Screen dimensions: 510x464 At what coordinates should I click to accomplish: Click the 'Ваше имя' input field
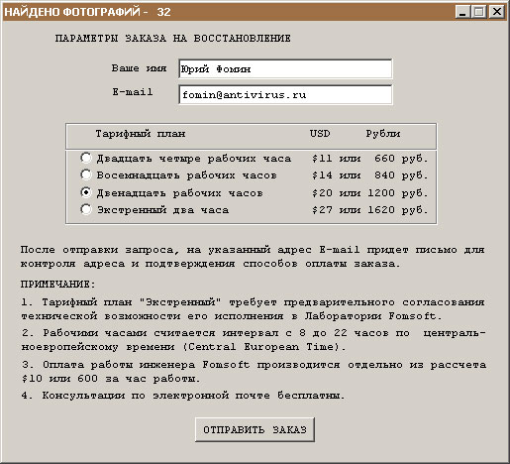(x=285, y=68)
